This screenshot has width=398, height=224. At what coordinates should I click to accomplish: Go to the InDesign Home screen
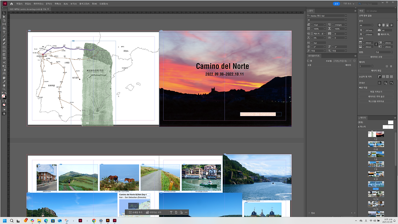pos(12,4)
